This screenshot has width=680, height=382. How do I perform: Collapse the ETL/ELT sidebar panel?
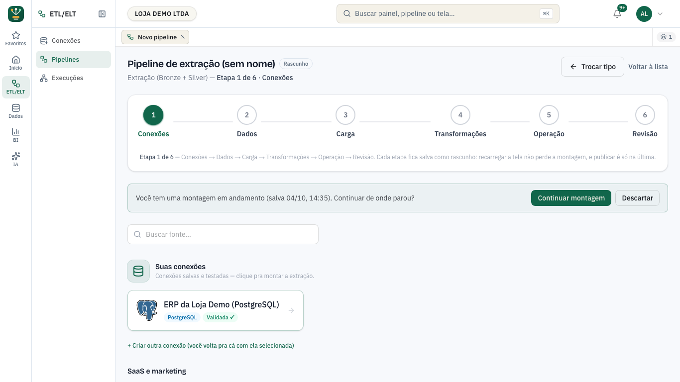tap(102, 14)
